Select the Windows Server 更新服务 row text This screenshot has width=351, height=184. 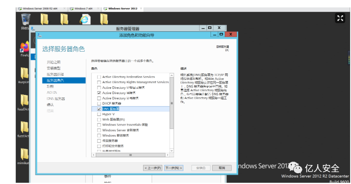pyautogui.click(x=121, y=130)
